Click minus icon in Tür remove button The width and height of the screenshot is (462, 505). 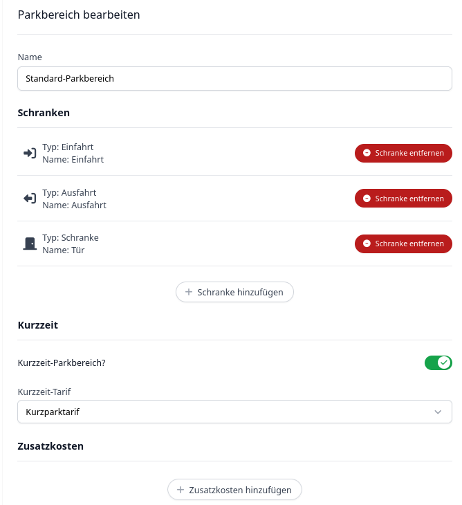(x=367, y=244)
